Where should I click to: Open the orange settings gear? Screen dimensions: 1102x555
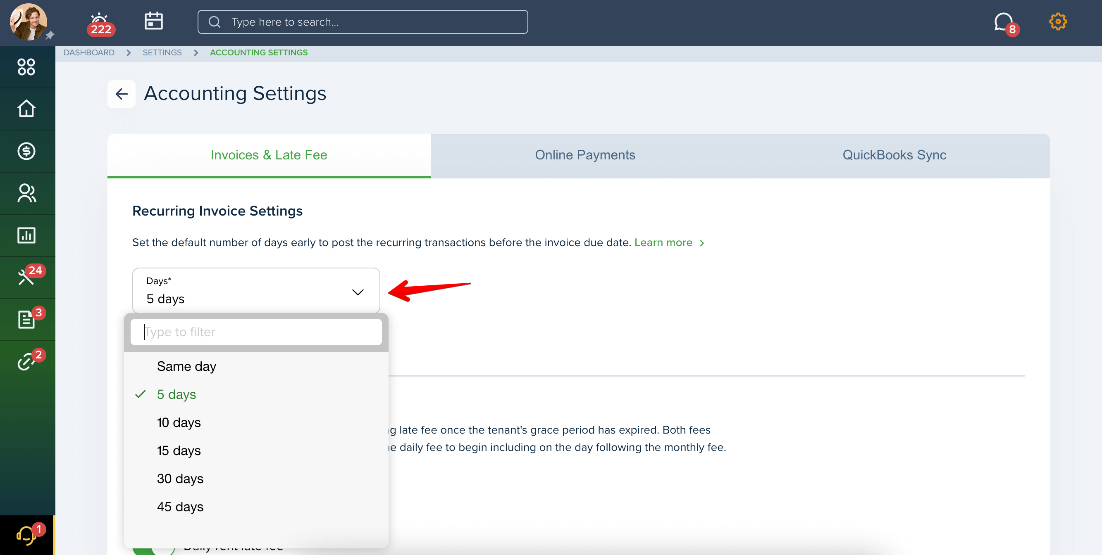click(1057, 21)
